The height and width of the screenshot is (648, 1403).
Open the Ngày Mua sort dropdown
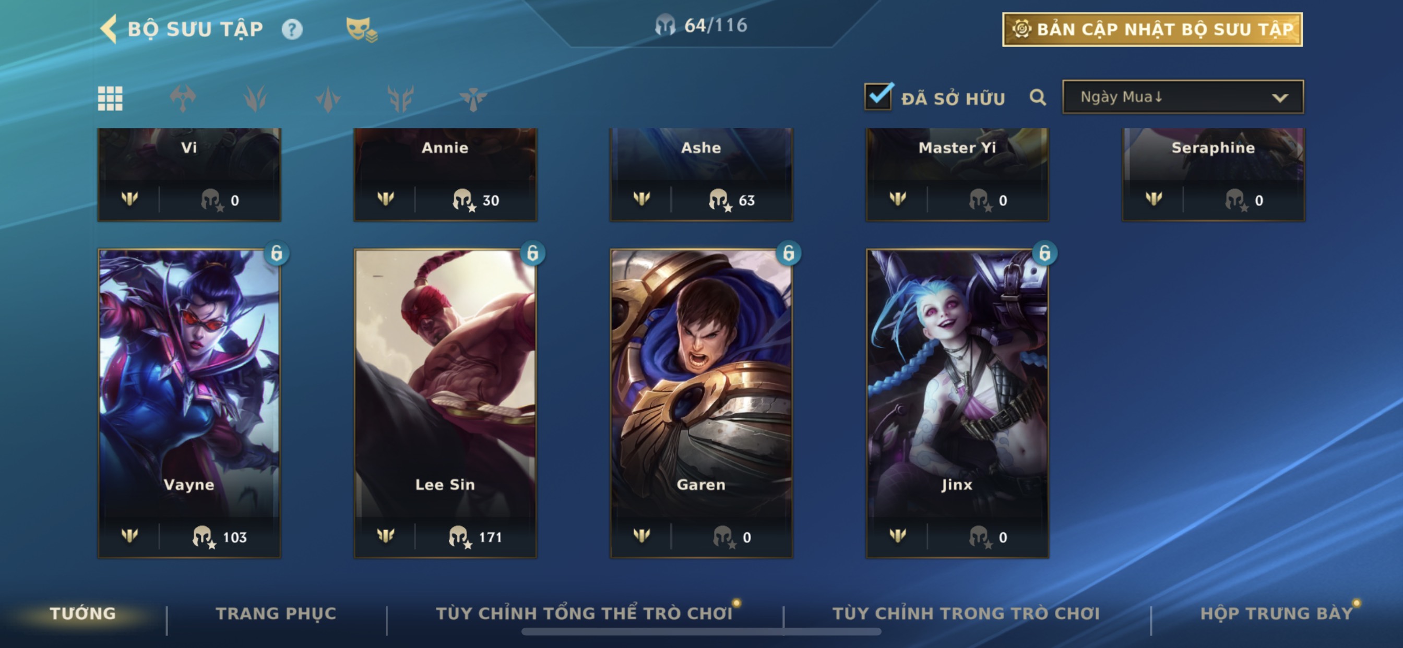(1183, 98)
